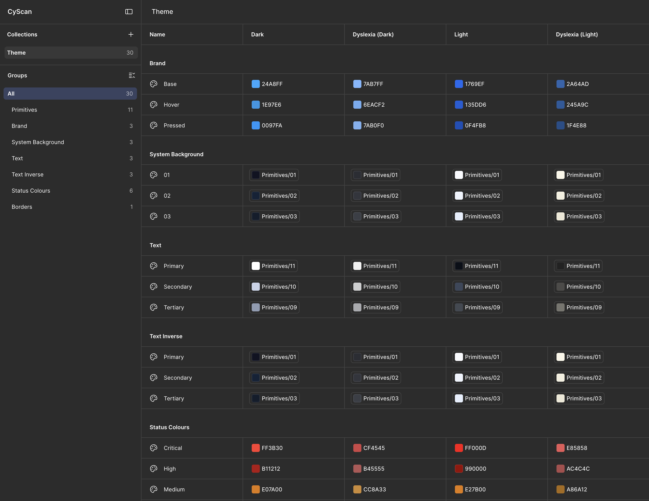Click the palette icon in the Brand Hover row
The width and height of the screenshot is (649, 501).
[x=154, y=105]
